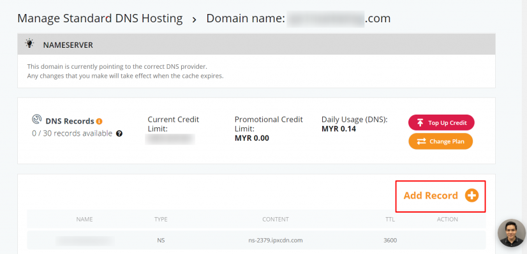Image resolution: width=527 pixels, height=254 pixels.
Task: Click the lightbulb icon beside NAMESERVER
Action: [29, 44]
